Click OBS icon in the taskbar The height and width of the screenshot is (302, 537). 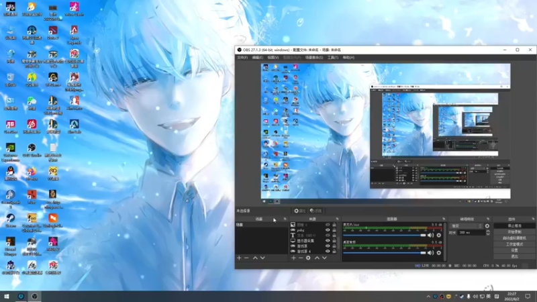click(34, 296)
